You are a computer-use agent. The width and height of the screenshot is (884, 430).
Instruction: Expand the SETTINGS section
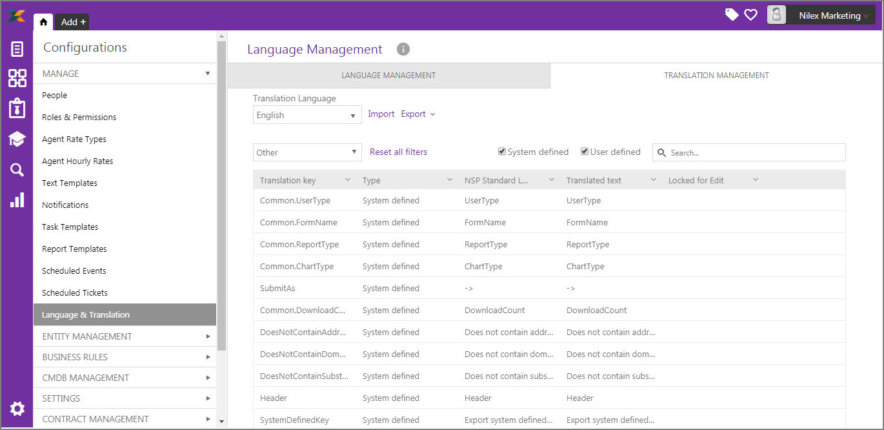[x=126, y=398]
